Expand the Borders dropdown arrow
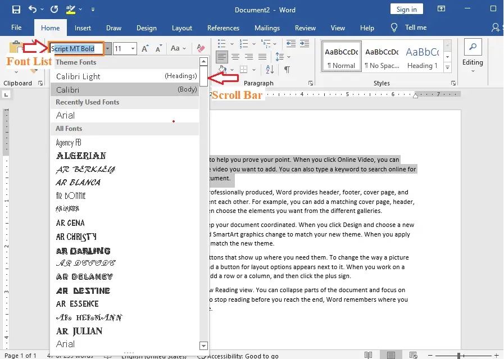The image size is (504, 359). click(x=253, y=69)
